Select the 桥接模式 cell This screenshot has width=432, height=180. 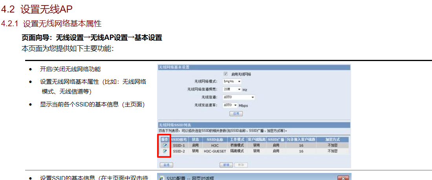tap(237, 146)
